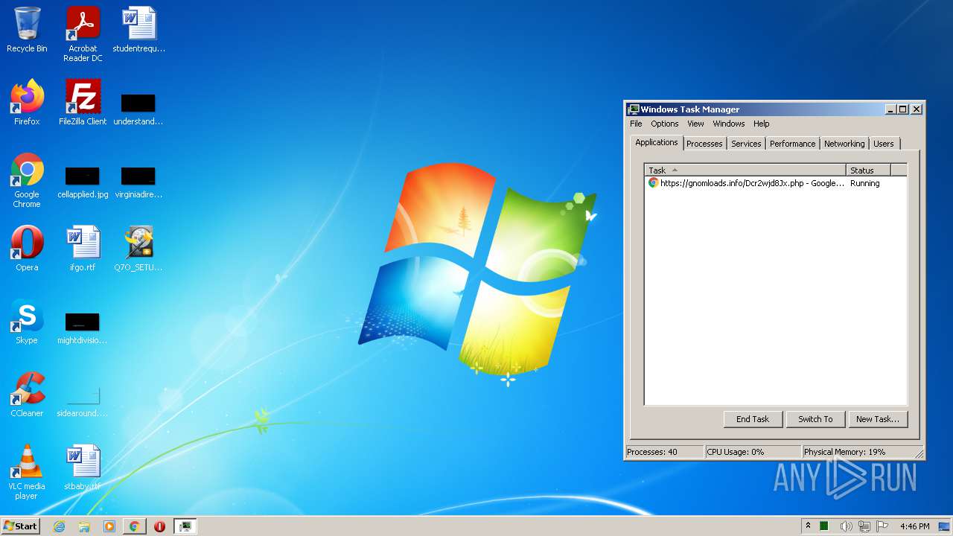
Task: Open the File menu in Task Manager
Action: click(636, 124)
